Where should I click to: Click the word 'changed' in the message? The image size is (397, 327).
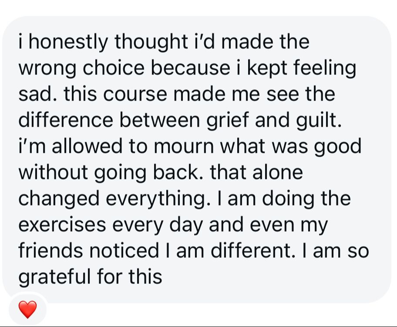[x=59, y=198]
